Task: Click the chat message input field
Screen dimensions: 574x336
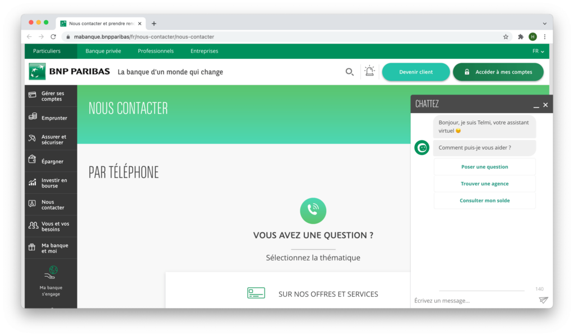Action: point(474,301)
